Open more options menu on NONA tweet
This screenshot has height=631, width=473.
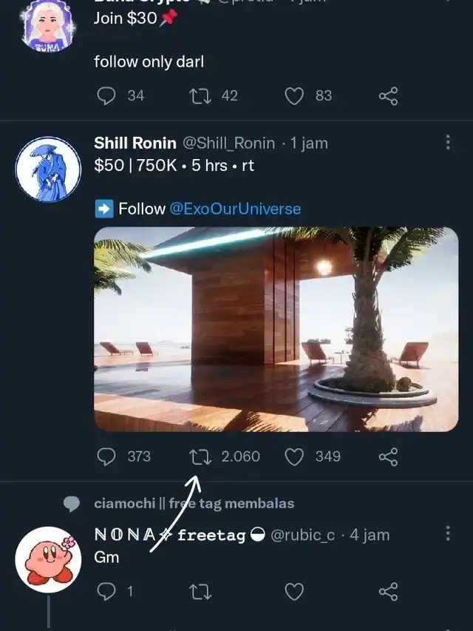448,533
